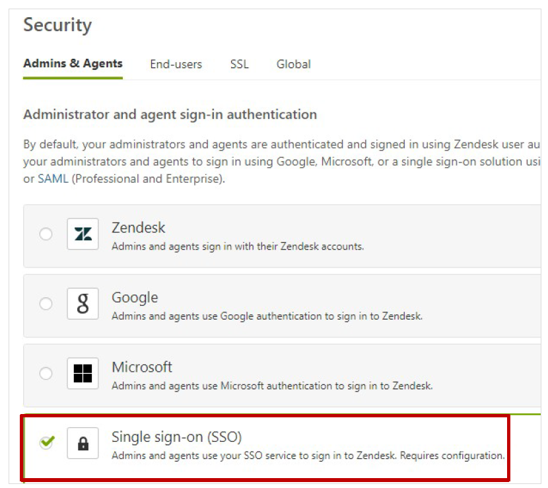Follow the SAML hyperlink
548x488 pixels.
click(x=53, y=179)
